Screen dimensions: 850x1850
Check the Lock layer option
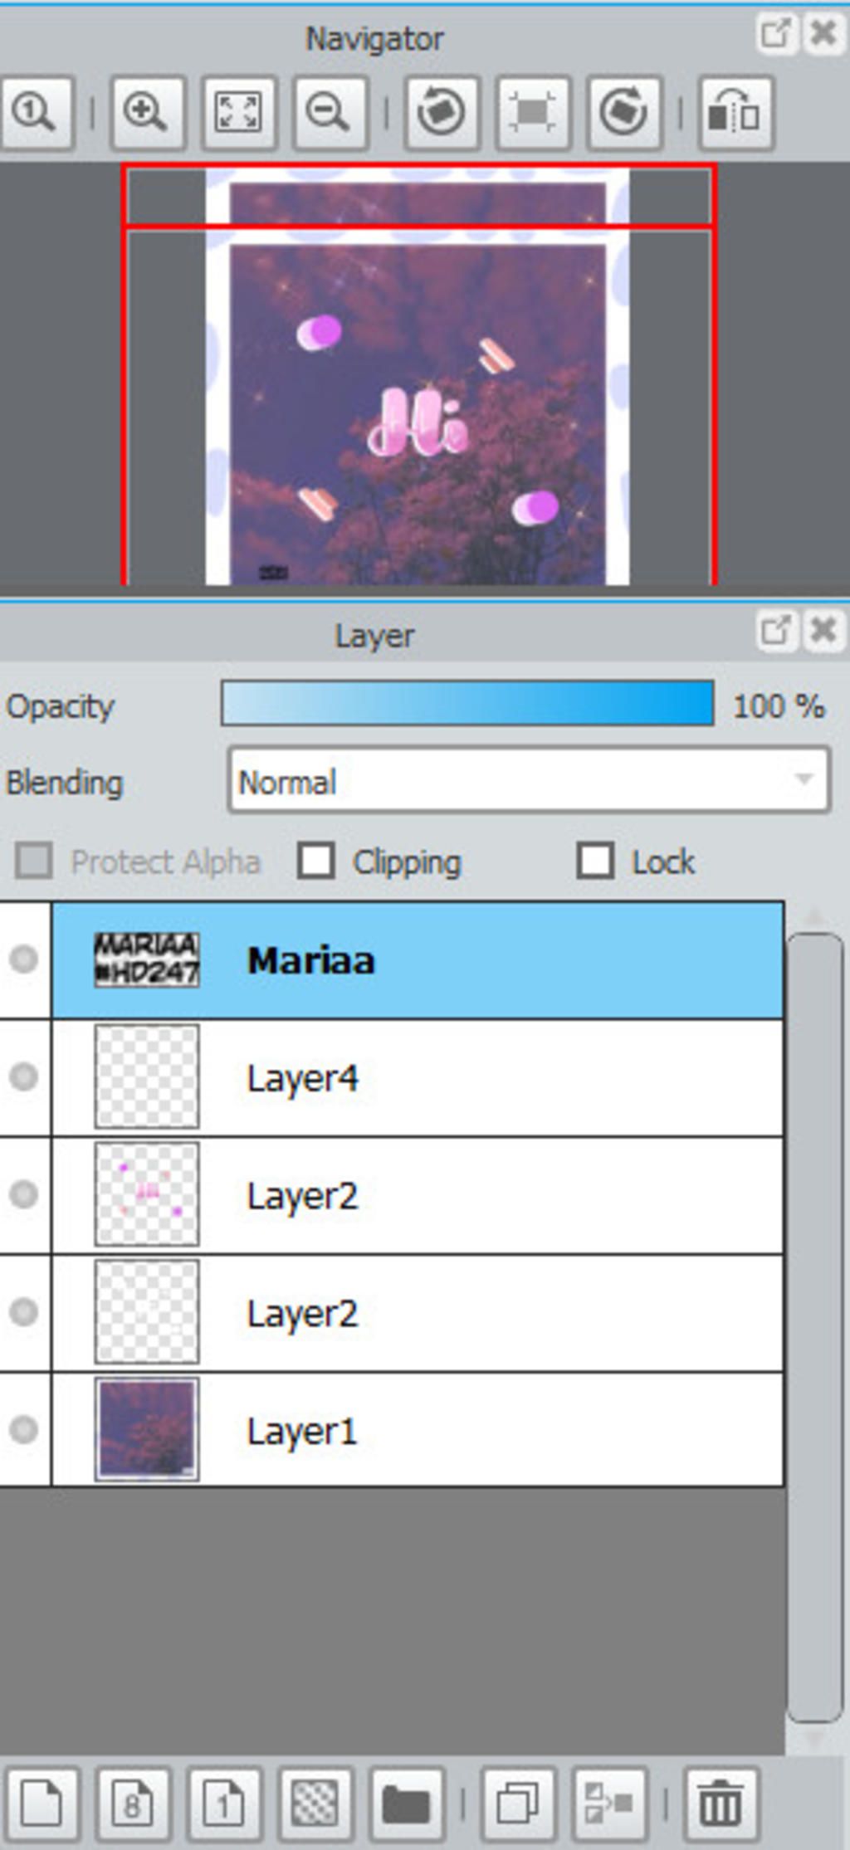pyautogui.click(x=595, y=862)
